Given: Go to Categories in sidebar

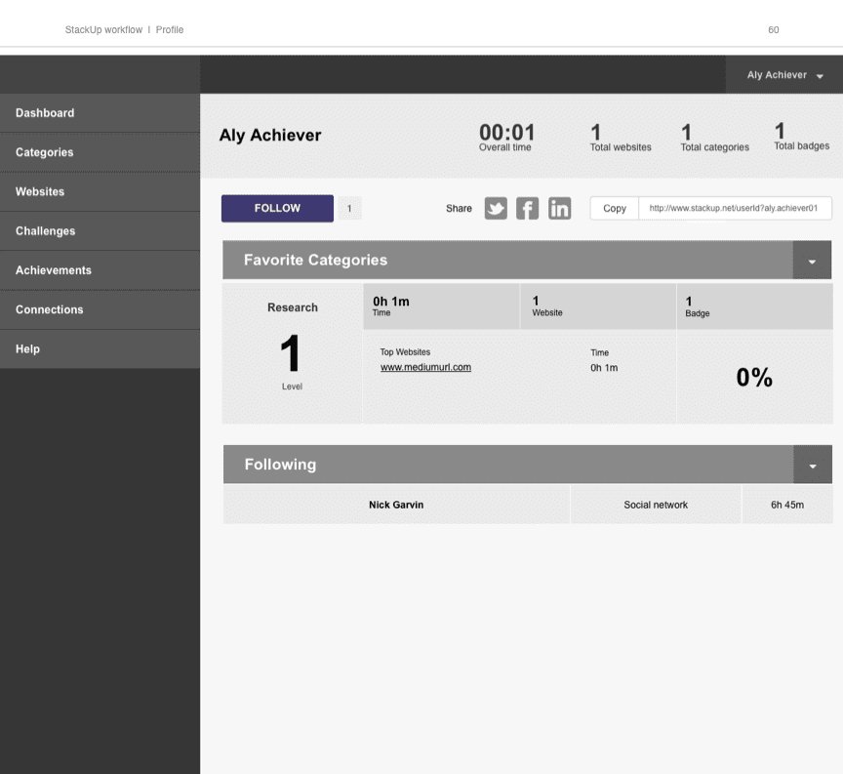Looking at the screenshot, I should coord(44,152).
